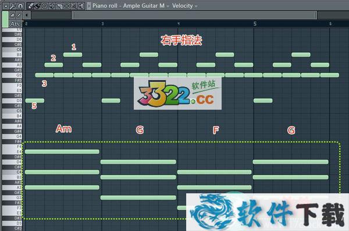Screen dimensions: 349x231
Task: Click bar 4 marker on the timeline ruler
Action: click(x=179, y=24)
